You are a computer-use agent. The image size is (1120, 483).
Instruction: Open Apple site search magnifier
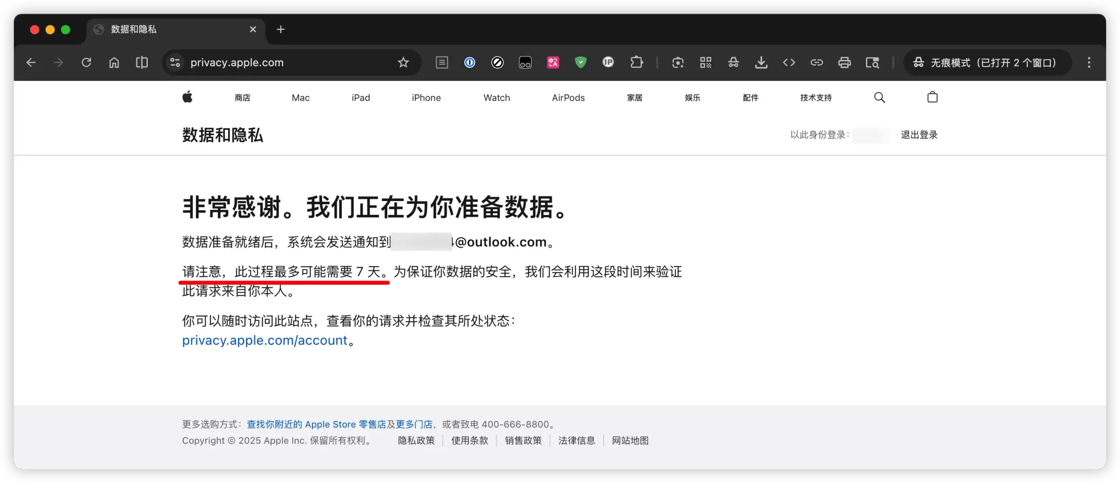(x=879, y=97)
